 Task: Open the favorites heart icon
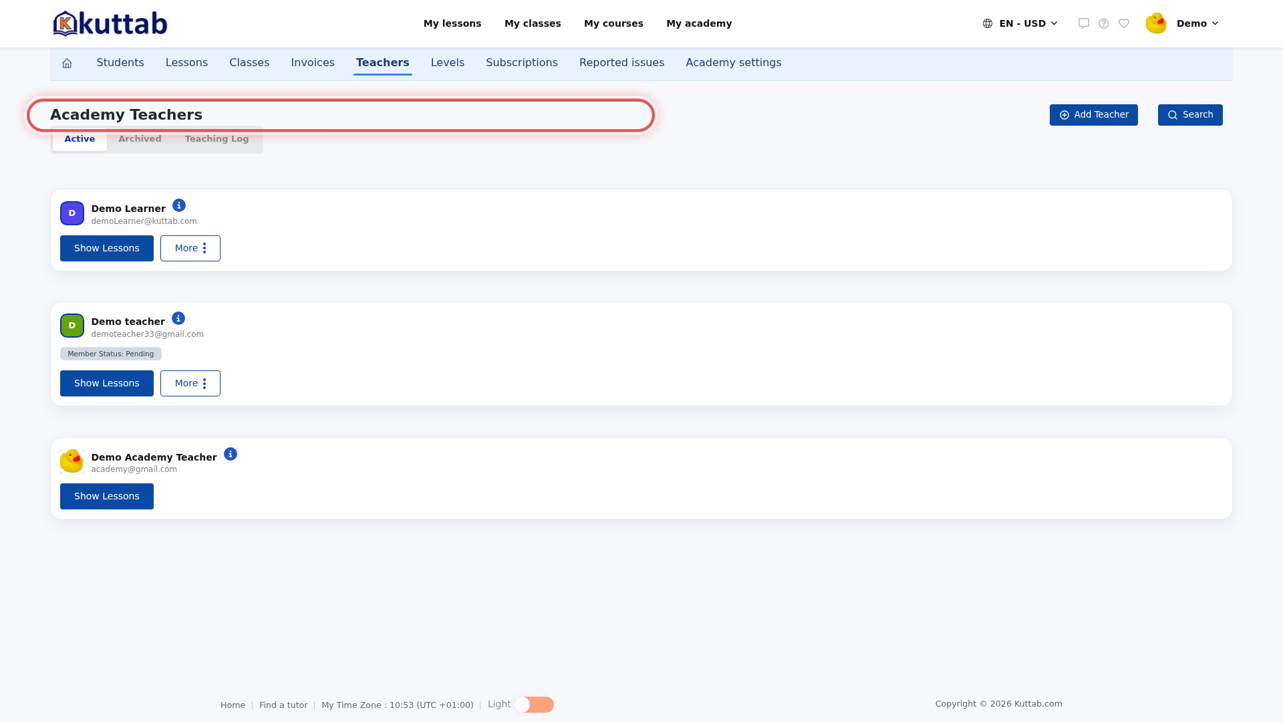1124,23
